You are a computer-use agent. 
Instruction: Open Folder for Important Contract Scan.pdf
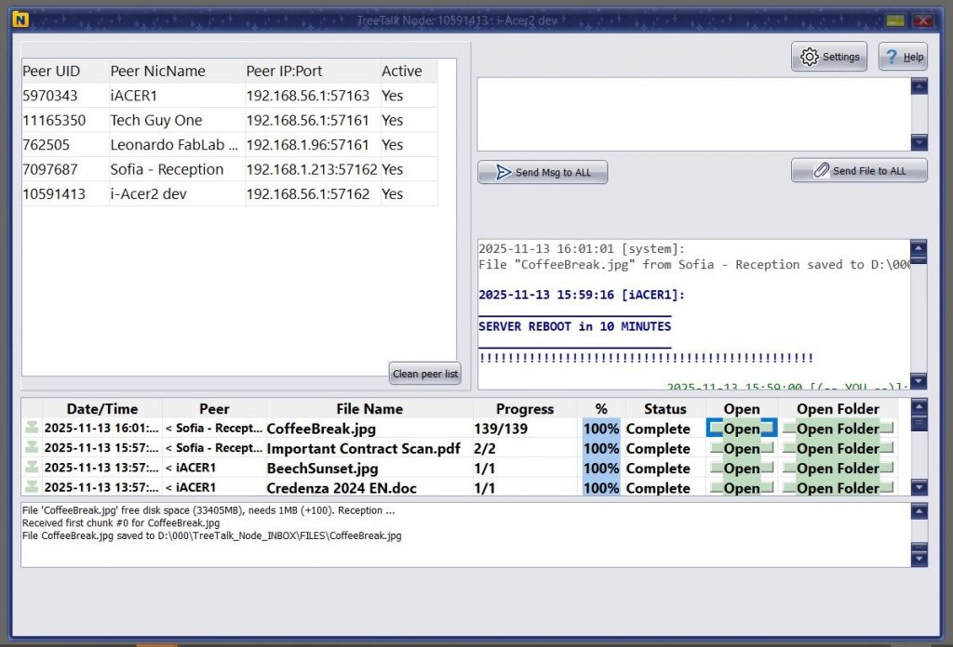click(837, 448)
